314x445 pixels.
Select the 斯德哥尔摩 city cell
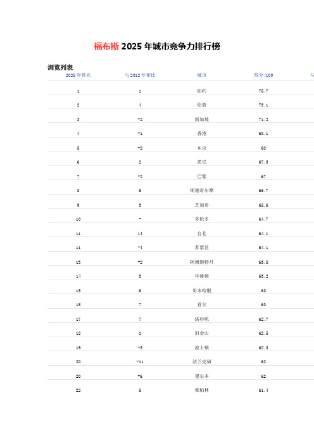[202, 190]
